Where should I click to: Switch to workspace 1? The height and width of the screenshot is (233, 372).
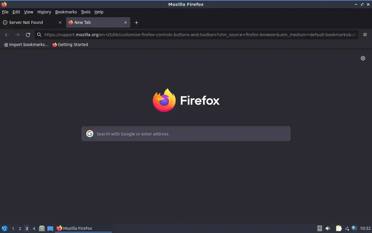coord(13,228)
